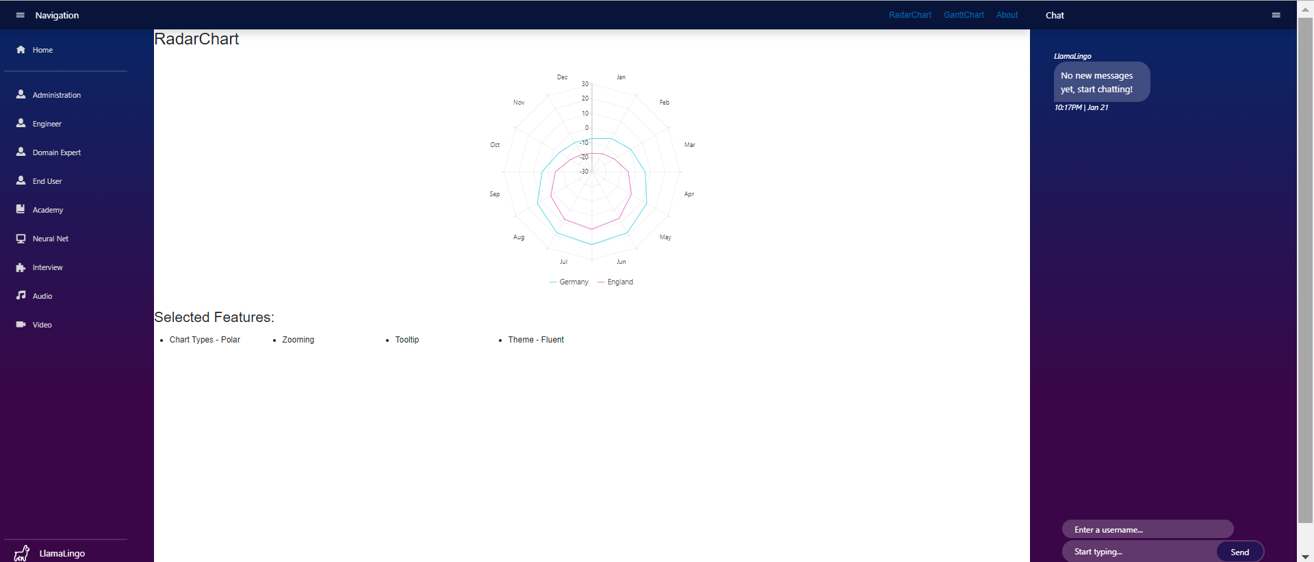This screenshot has width=1314, height=562.
Task: Click the Interview puzzle icon
Action: (x=21, y=267)
